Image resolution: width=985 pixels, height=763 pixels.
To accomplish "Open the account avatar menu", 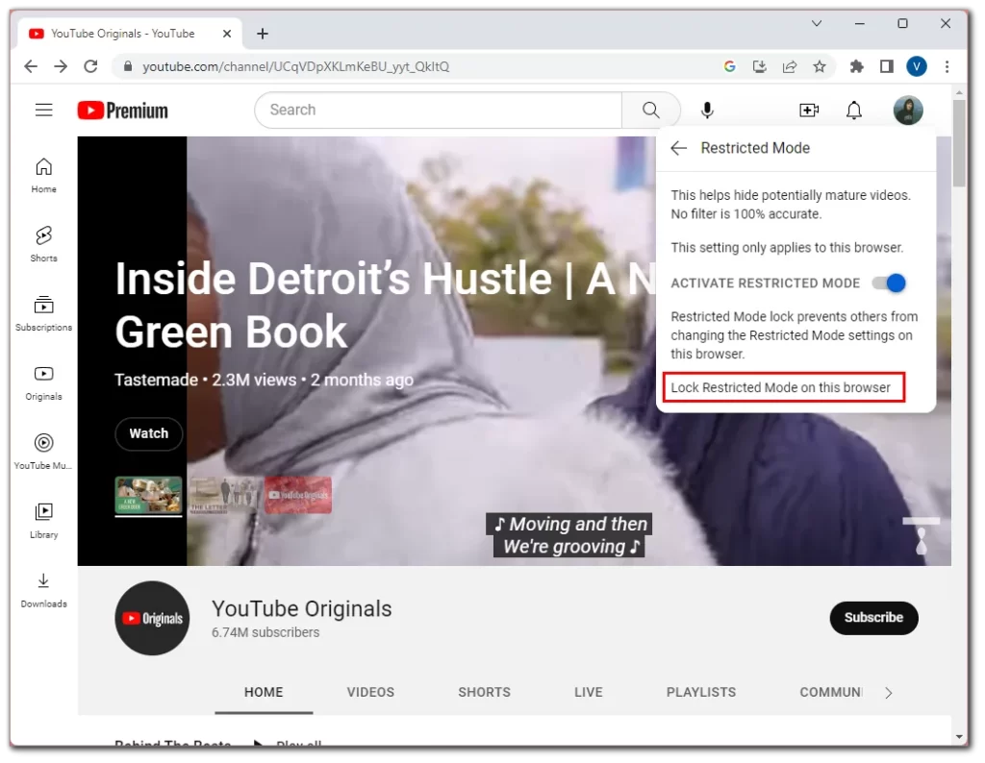I will coord(908,111).
